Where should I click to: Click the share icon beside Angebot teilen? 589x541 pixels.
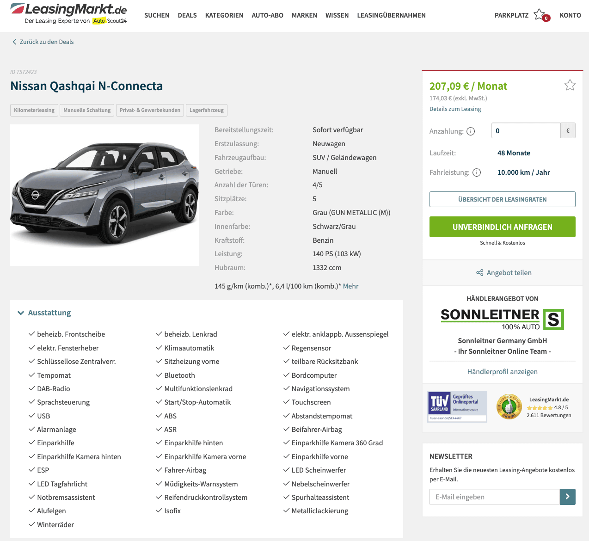tap(480, 273)
